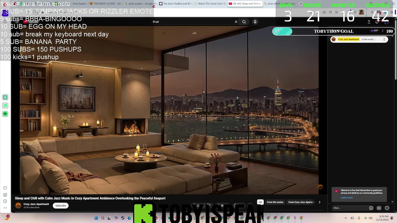Select the 'All' filter chip
397x223 pixels.
tap(260, 202)
